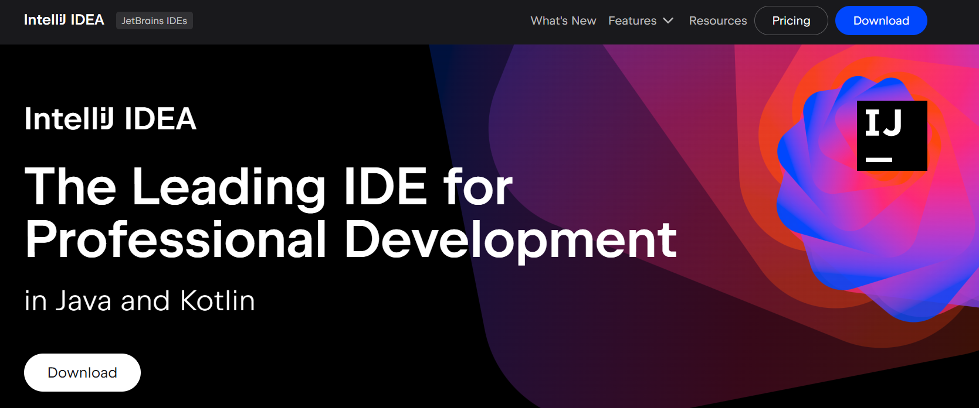This screenshot has height=408, width=979.
Task: Open the JetBrains IDEs badge link
Action: (x=154, y=20)
